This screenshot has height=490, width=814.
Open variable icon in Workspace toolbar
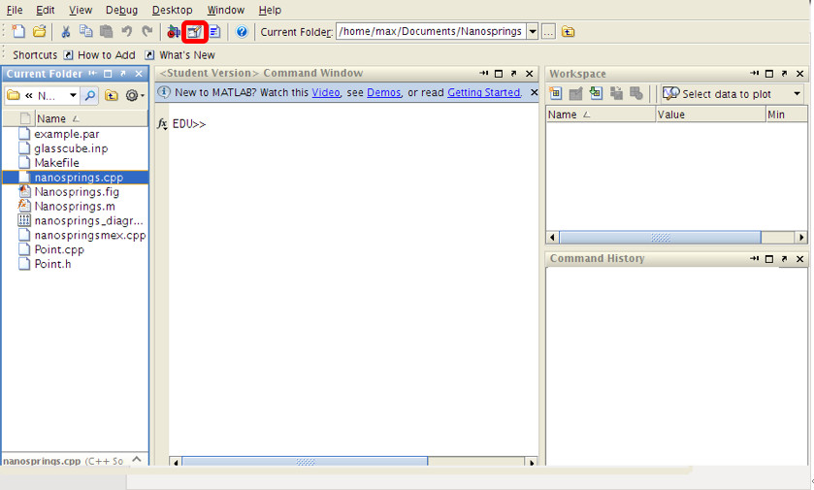[x=575, y=93]
